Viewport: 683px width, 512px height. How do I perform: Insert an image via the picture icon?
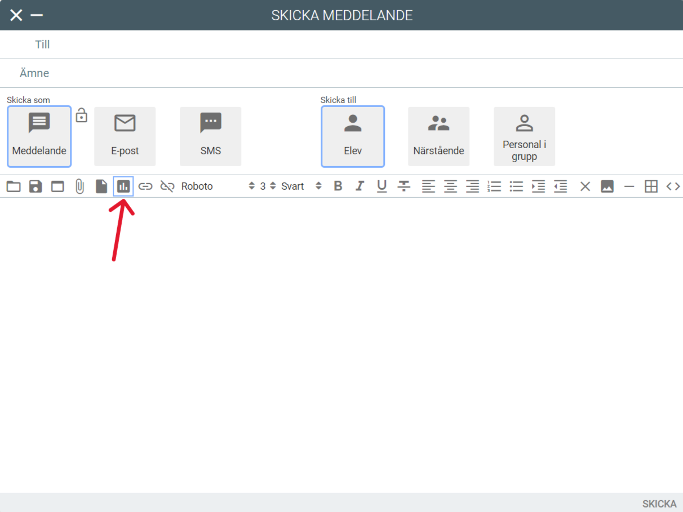coord(607,186)
